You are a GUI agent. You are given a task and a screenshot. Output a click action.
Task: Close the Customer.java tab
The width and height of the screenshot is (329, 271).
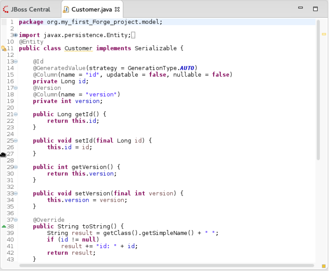coord(117,10)
